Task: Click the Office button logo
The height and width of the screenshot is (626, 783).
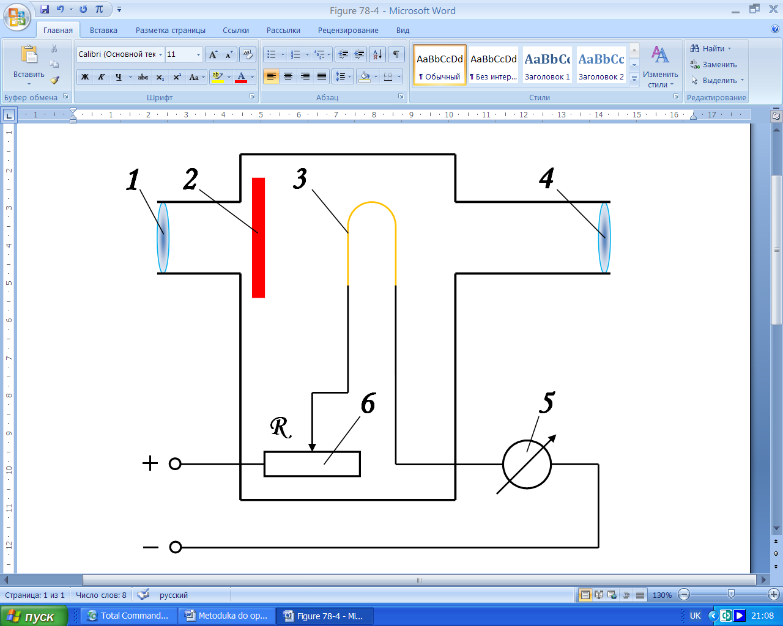Action: 17,16
